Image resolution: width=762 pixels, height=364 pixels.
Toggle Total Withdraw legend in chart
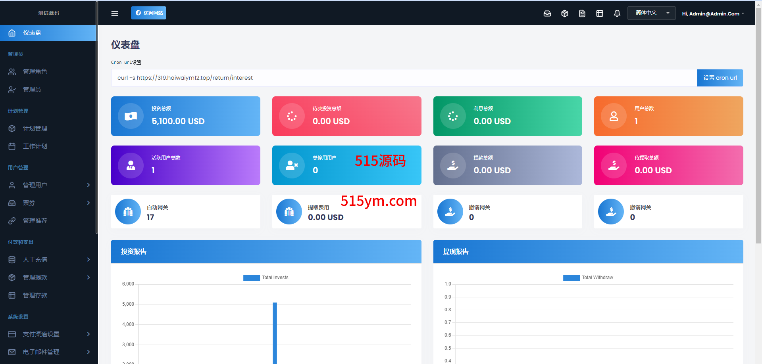588,278
